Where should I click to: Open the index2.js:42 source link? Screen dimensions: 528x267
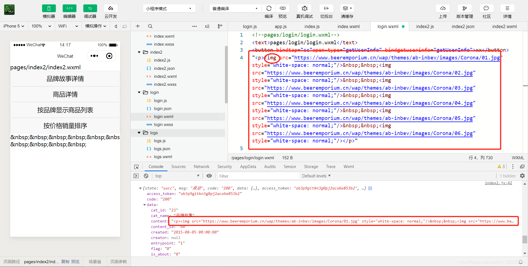[498, 183]
